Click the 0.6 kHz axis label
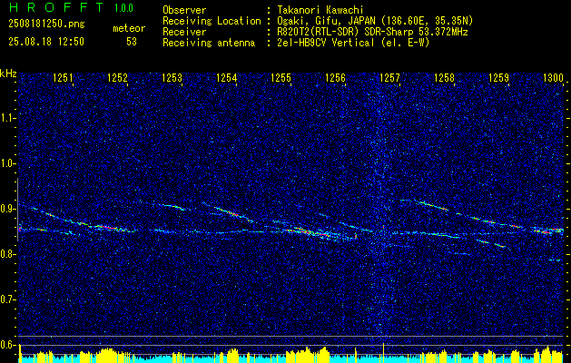The height and width of the screenshot is (363, 571). tap(8, 345)
